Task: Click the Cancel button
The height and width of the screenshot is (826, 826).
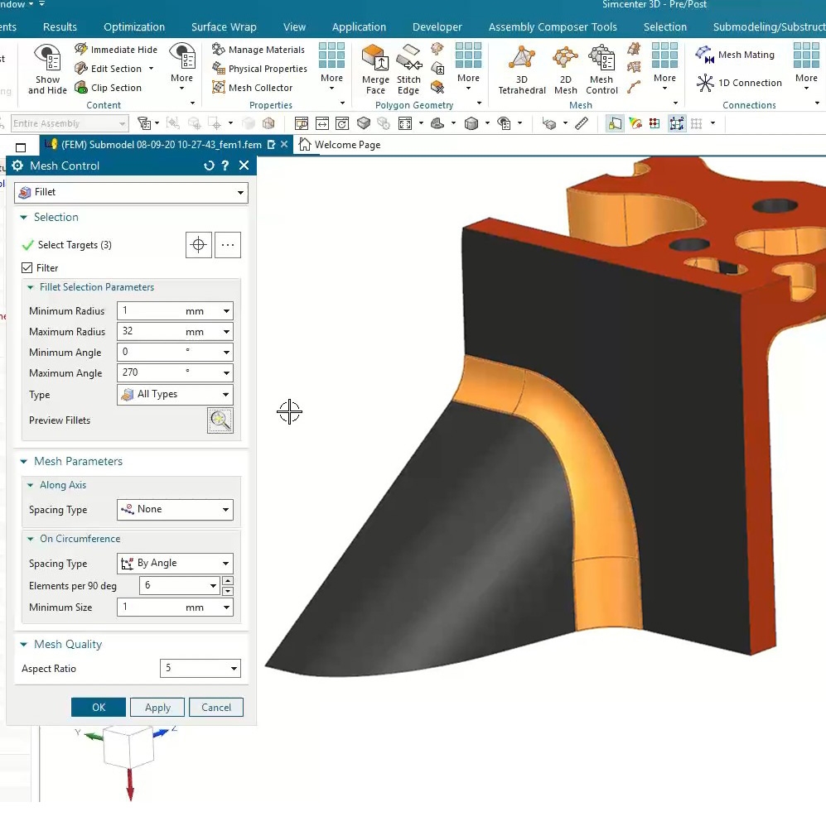Action: 216,708
